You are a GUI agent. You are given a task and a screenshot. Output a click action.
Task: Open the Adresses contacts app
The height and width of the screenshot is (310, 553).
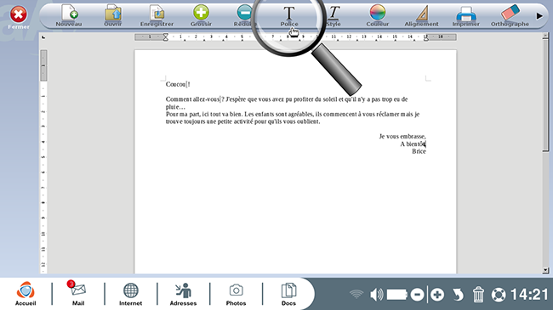183,294
